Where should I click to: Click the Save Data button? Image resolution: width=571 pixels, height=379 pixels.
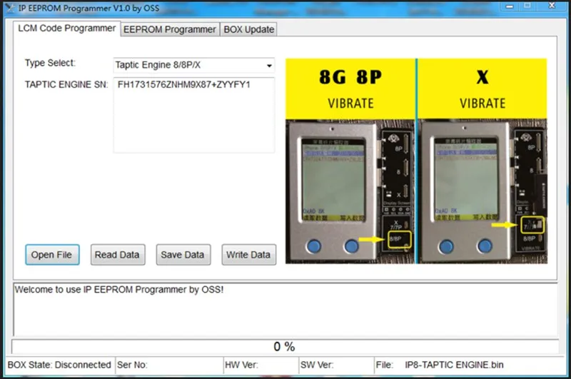pos(183,255)
